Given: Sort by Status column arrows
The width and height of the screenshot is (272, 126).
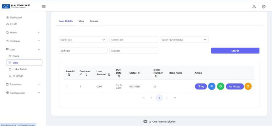Looking at the screenshot, I should 139,73.
